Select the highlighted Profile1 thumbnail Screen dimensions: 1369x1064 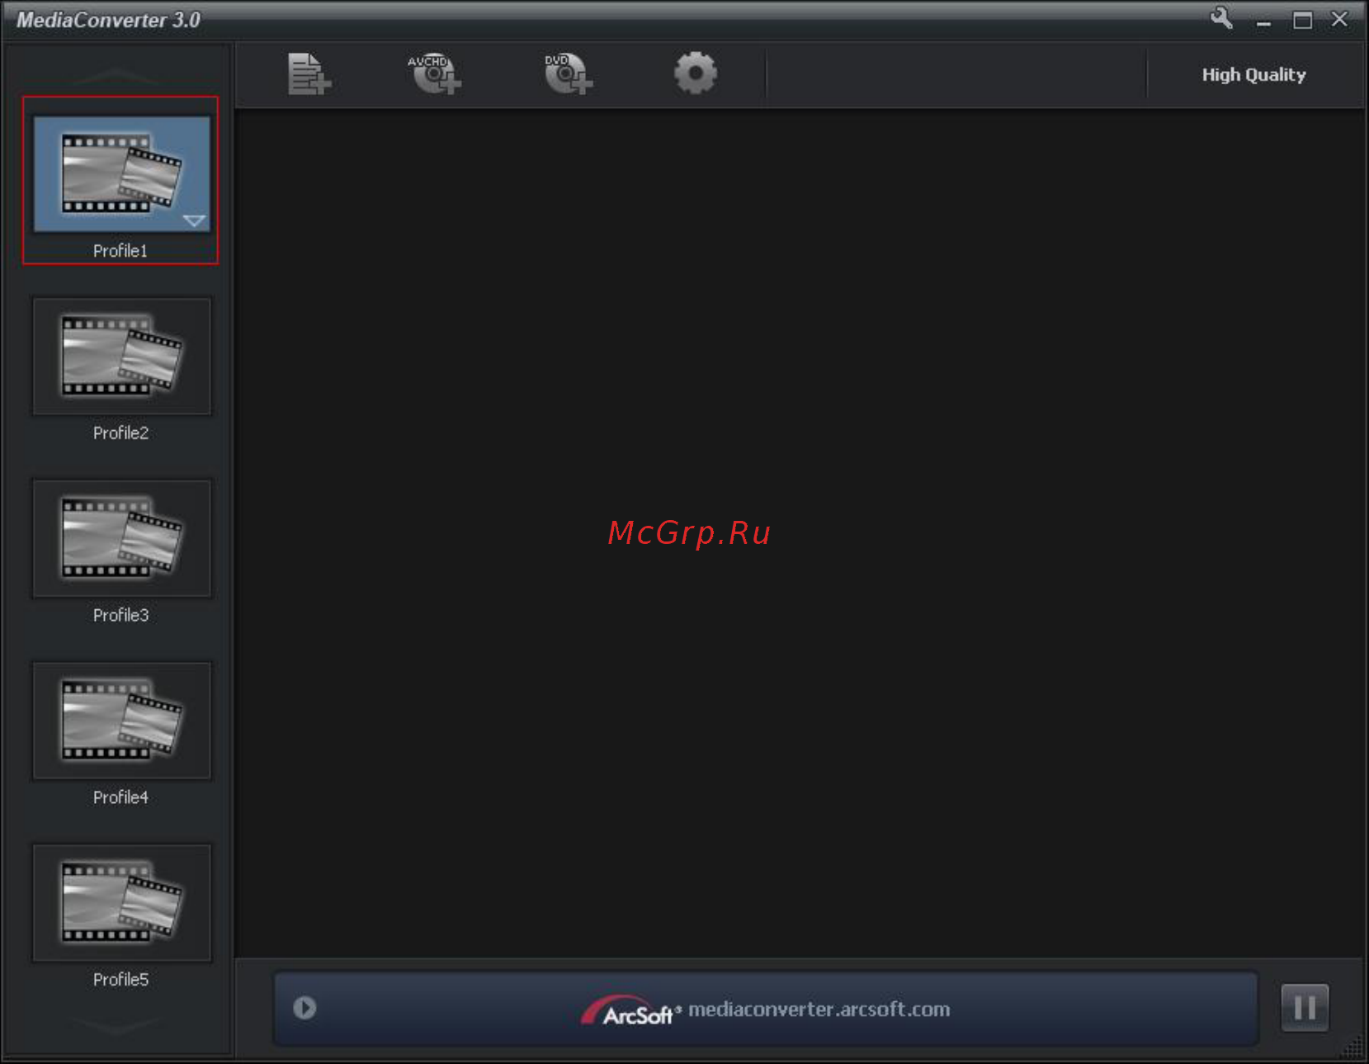[x=122, y=174]
